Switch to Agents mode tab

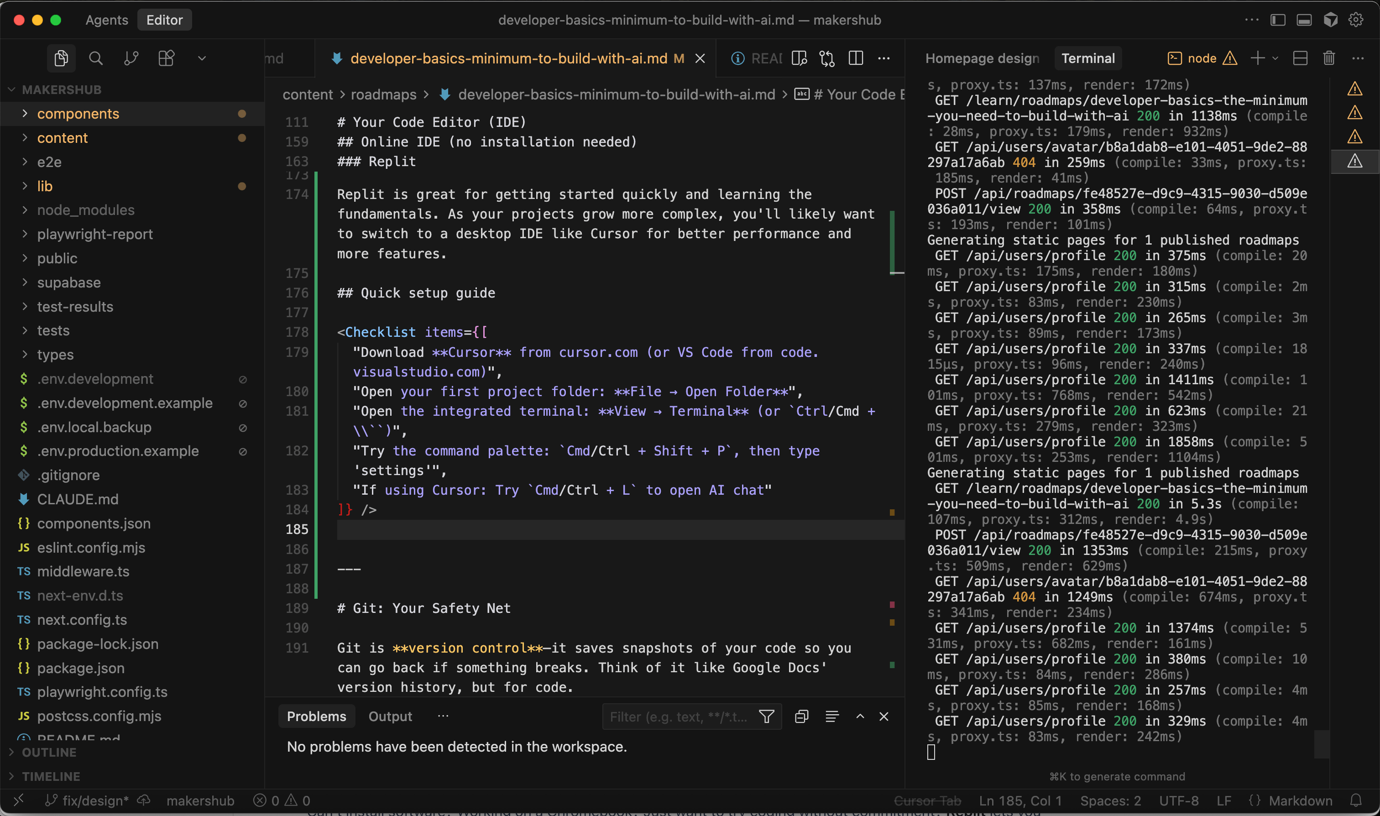(x=107, y=20)
